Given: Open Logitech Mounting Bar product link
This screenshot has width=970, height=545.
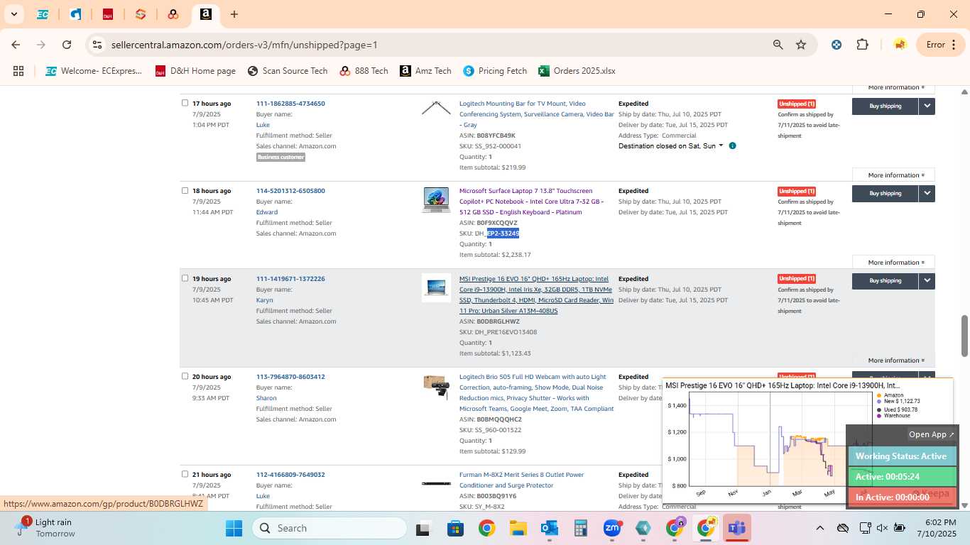Looking at the screenshot, I should click(x=536, y=114).
